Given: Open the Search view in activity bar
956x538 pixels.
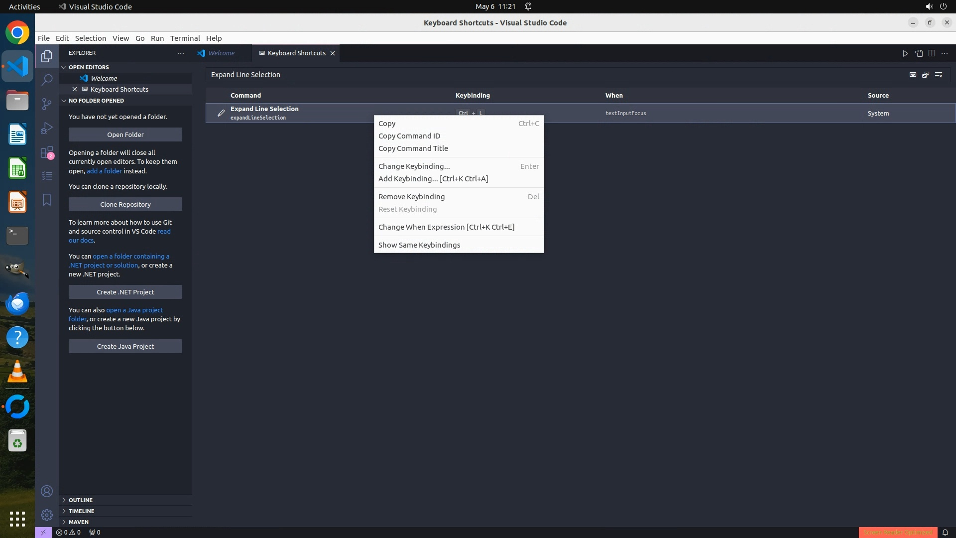Looking at the screenshot, I should 47,80.
